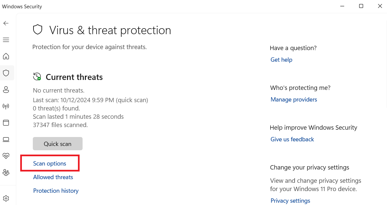The height and width of the screenshot is (205, 387).
Task: Open Privacy settings link
Action: click(x=290, y=201)
